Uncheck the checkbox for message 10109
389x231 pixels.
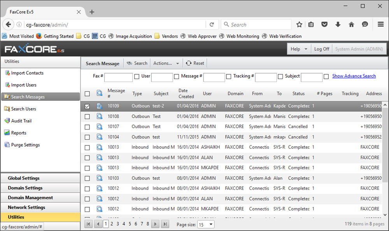click(87, 106)
